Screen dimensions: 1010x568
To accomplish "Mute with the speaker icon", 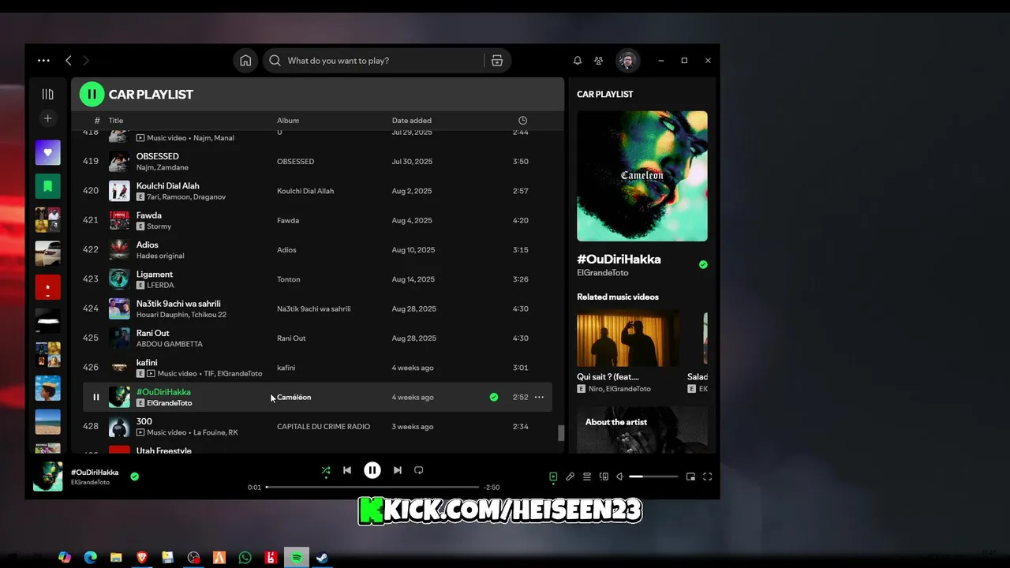I will 620,476.
